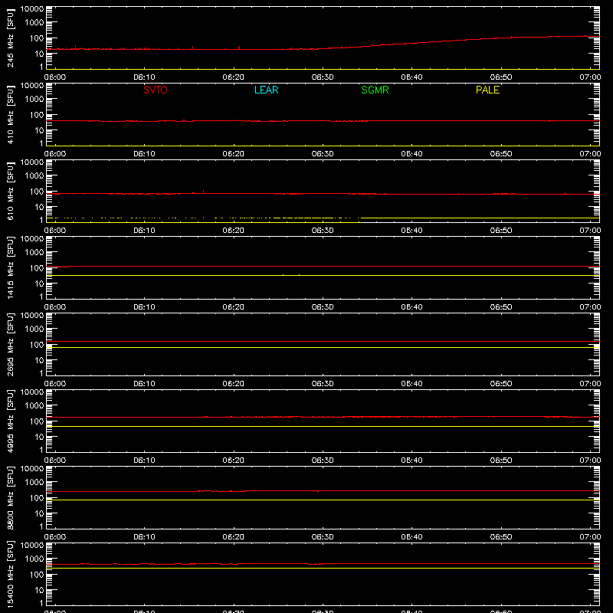Select the 610 MHz [SFU] axis title
Image resolution: width=613 pixels, height=613 pixels.
click(x=10, y=192)
